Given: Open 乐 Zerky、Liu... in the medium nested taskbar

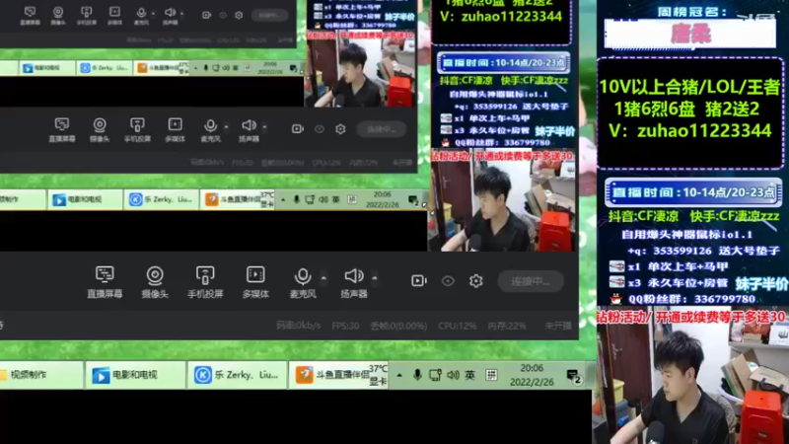Looking at the screenshot, I should point(161,200).
